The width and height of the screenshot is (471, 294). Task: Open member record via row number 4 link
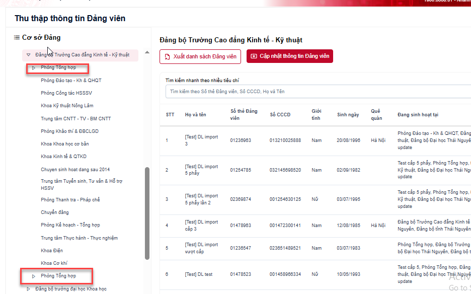tap(167, 225)
